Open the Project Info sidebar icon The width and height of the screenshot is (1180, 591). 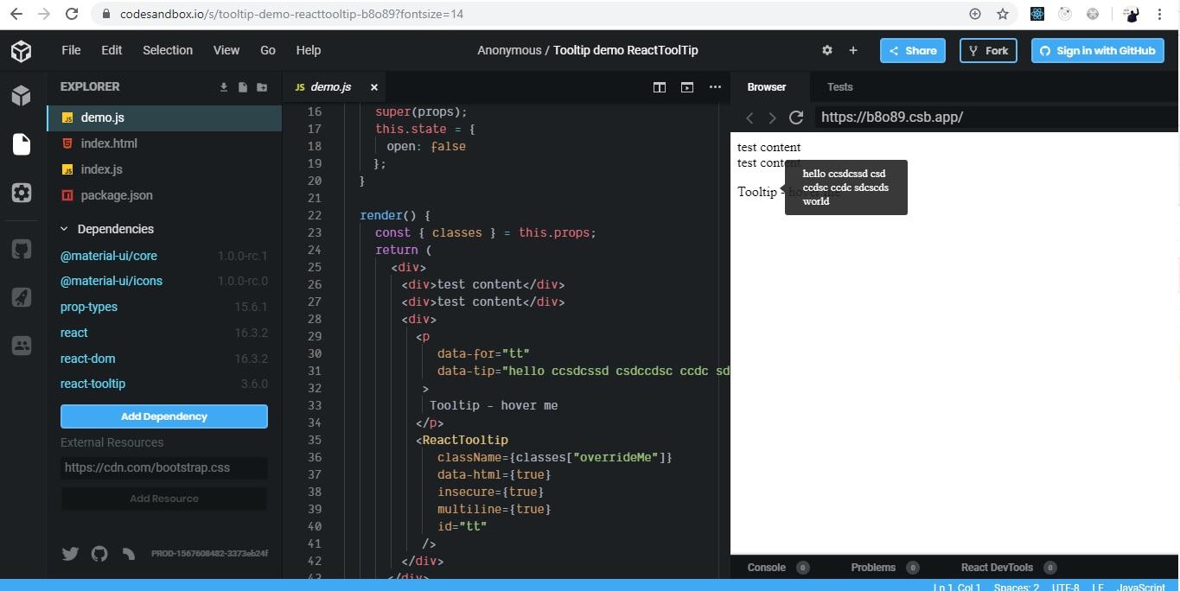22,95
